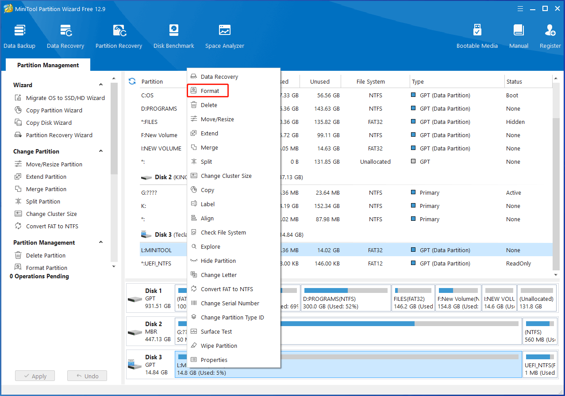Launch Partition Recovery from toolbar
565x396 pixels.
(x=119, y=36)
